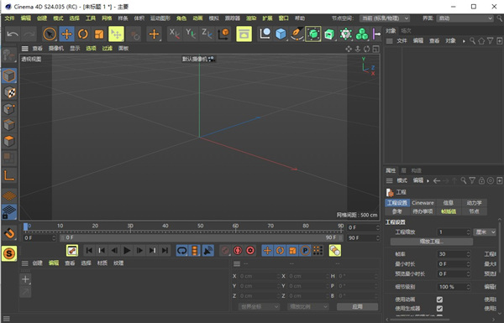Image resolution: width=504 pixels, height=323 pixels.
Task: Select the 帧插值 attribute tab
Action: pos(449,211)
